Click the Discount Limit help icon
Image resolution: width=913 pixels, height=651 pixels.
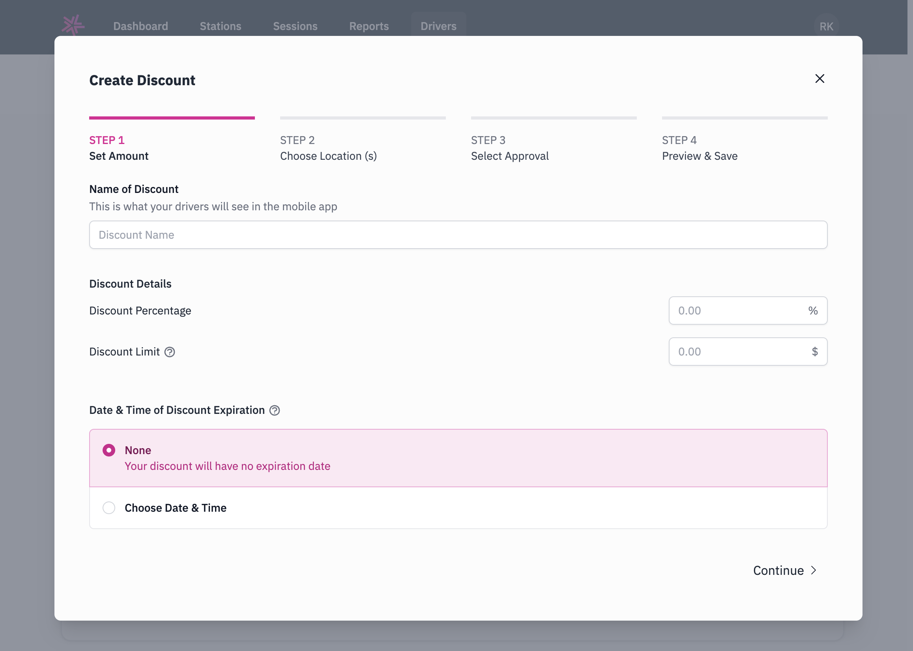click(170, 352)
